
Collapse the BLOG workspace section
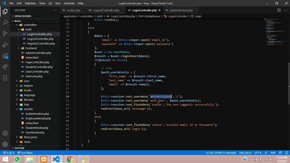[17, 21]
